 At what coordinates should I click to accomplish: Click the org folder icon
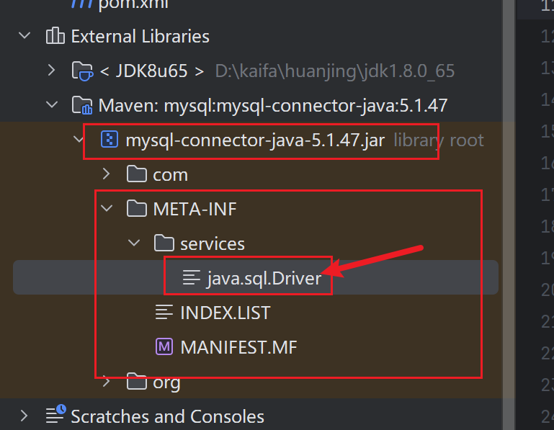(137, 381)
